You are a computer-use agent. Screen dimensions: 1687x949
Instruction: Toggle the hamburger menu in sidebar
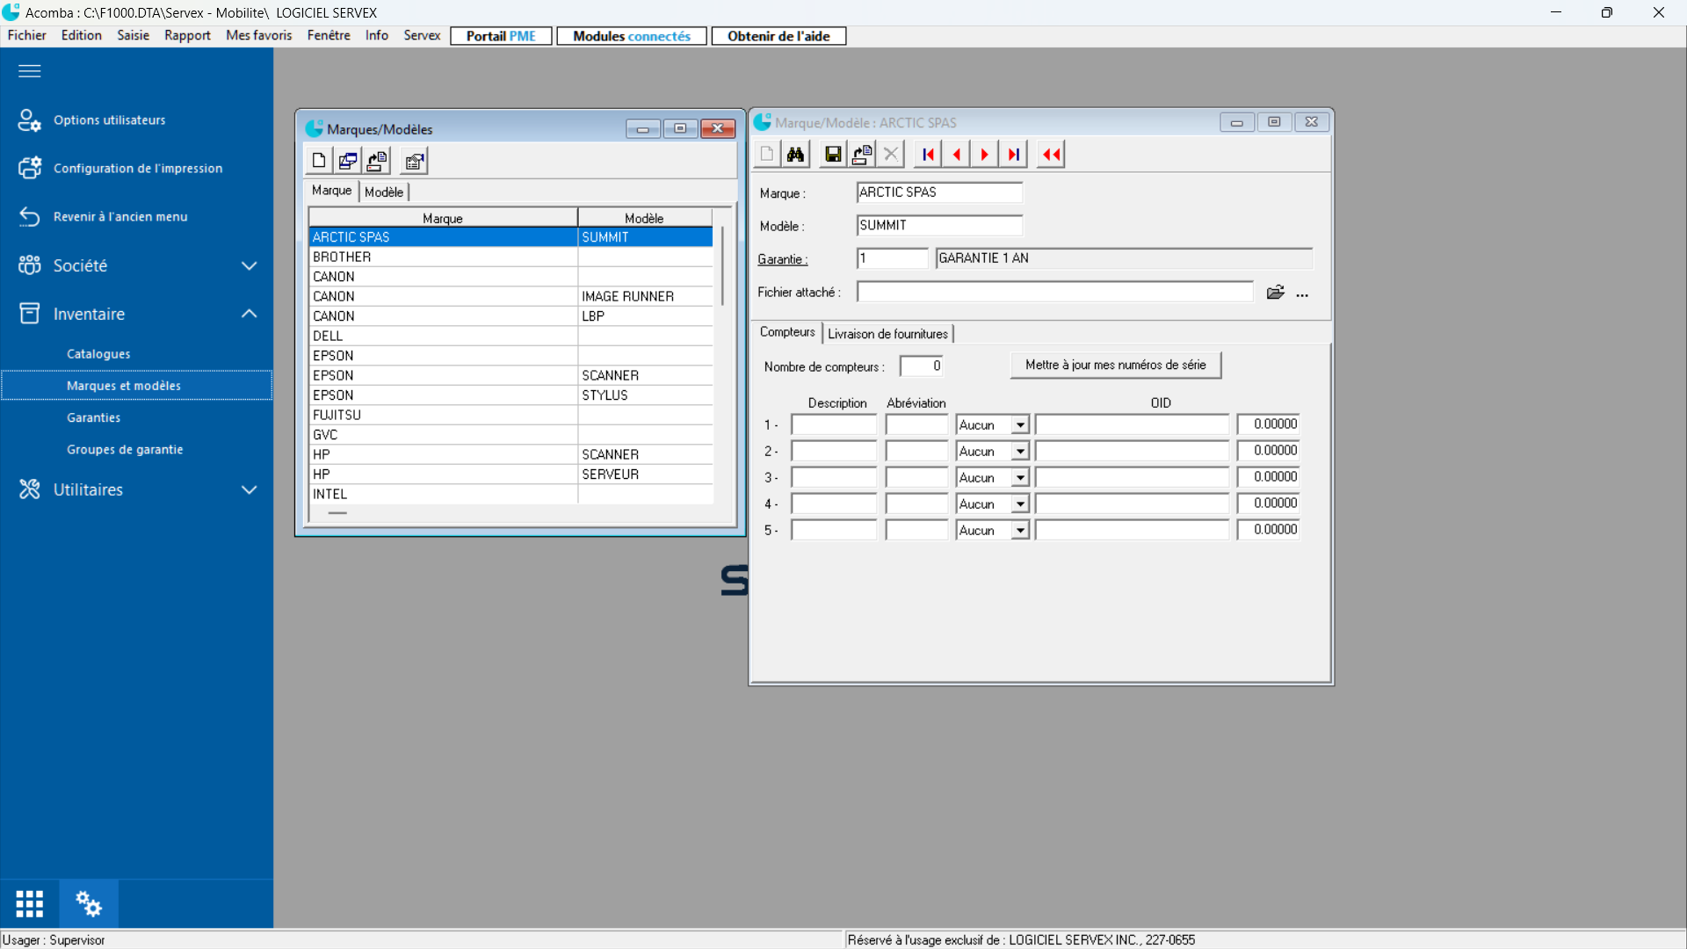click(29, 71)
